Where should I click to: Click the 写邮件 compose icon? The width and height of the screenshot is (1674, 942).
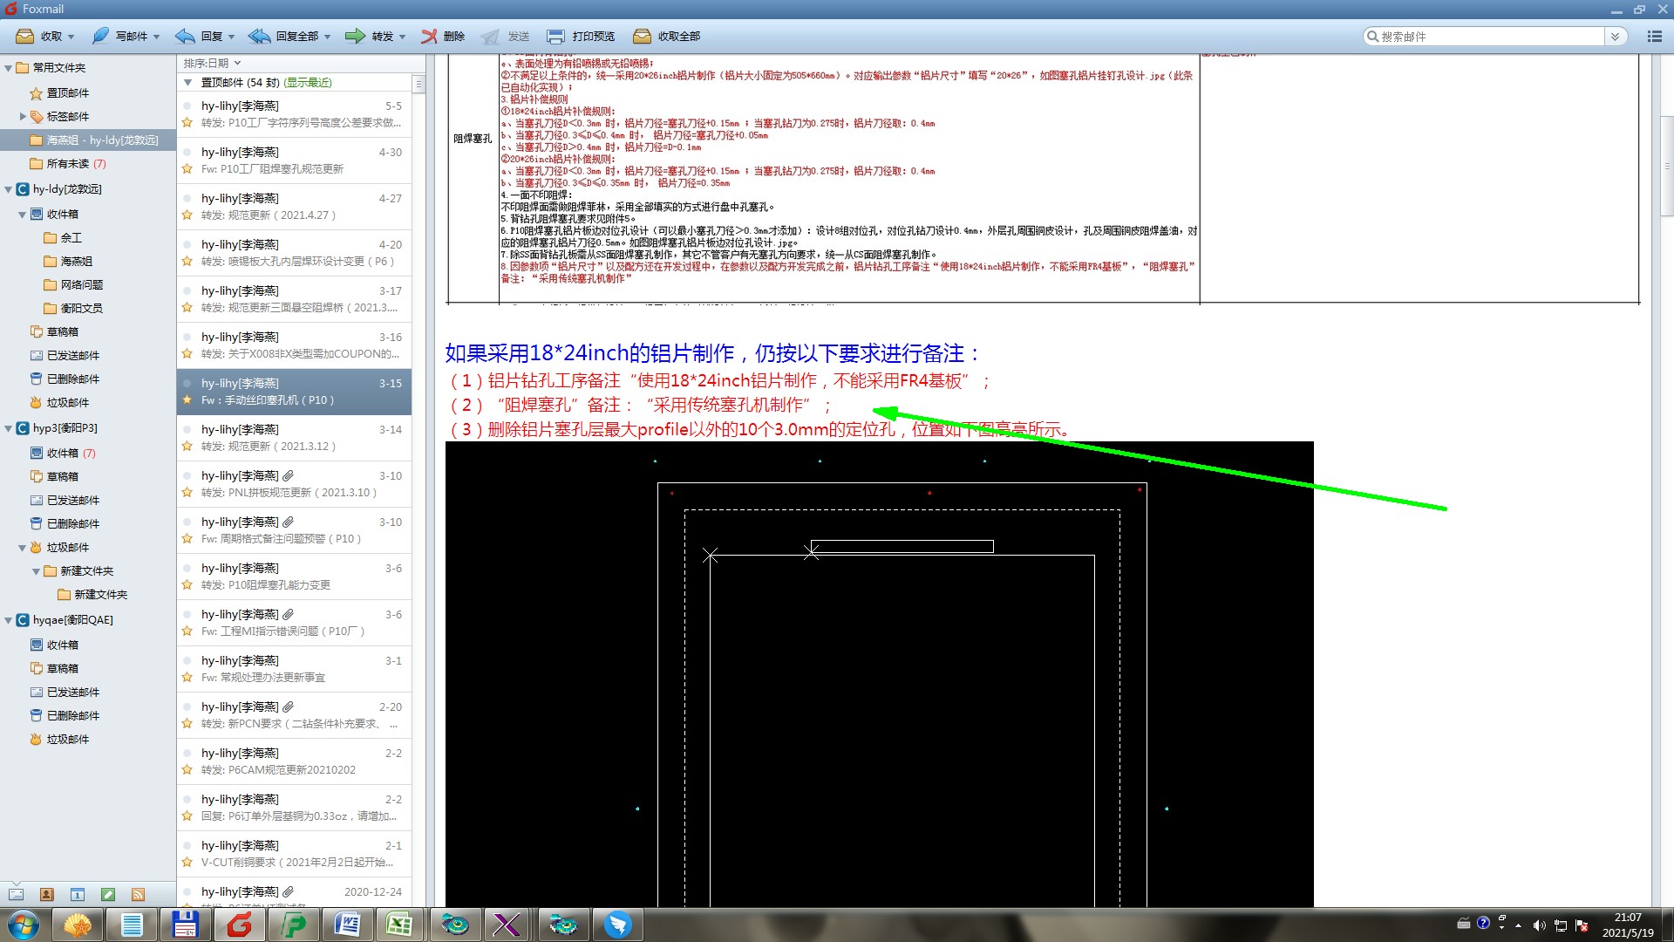pos(101,36)
